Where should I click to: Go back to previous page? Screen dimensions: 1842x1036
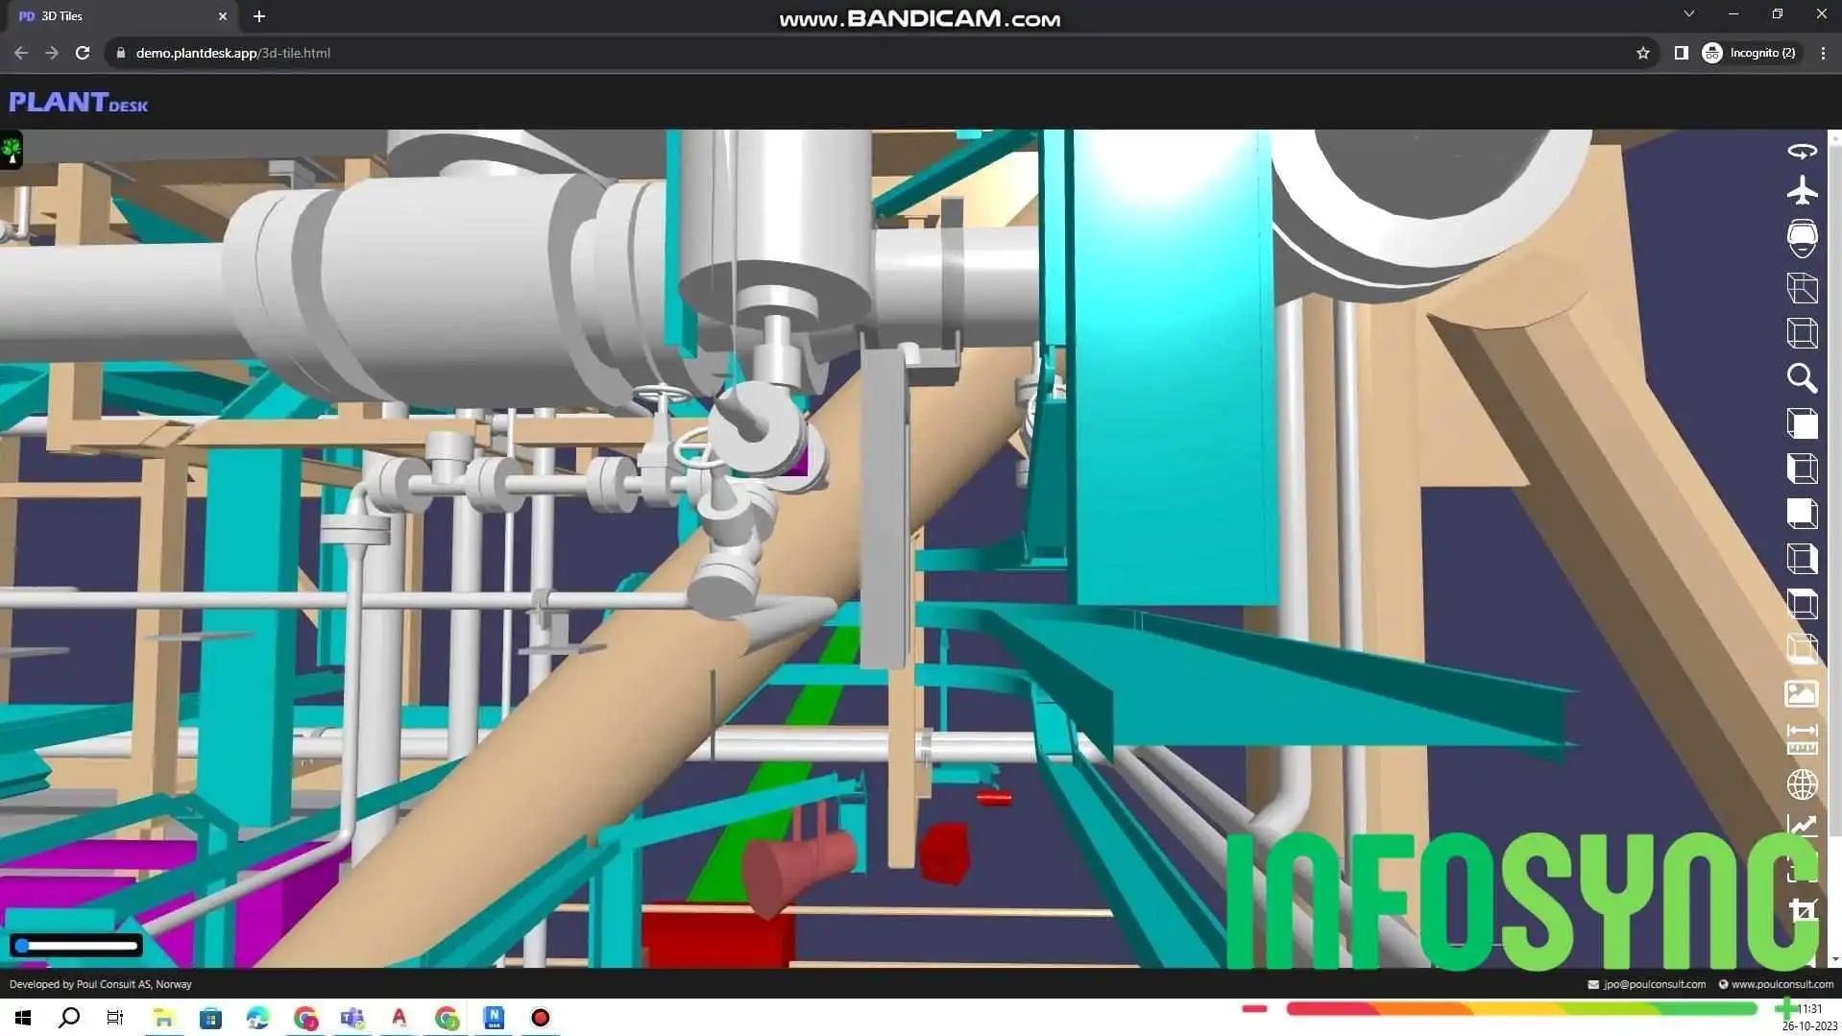coord(21,53)
